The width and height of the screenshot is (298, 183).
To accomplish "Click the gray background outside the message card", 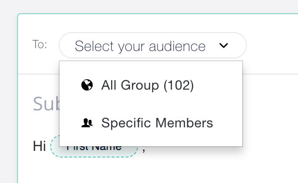I will [x=149, y=6].
